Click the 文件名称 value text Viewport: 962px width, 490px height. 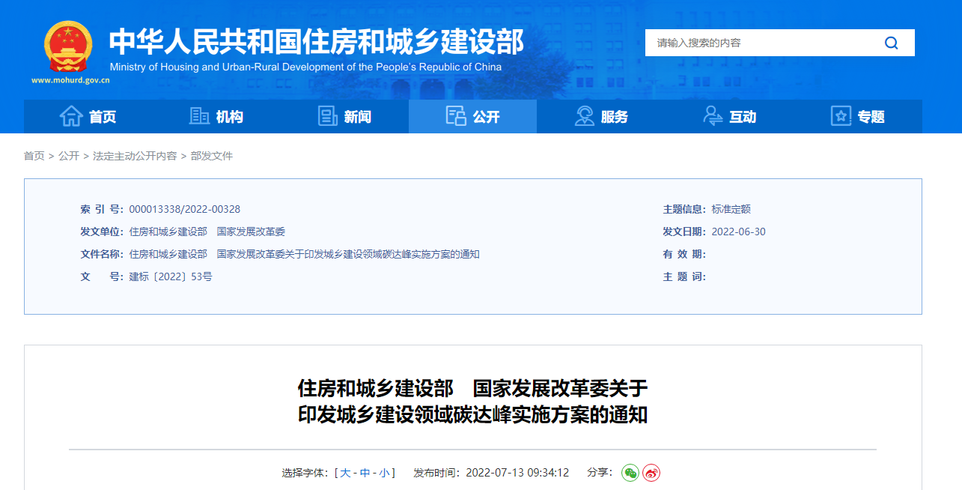[305, 254]
